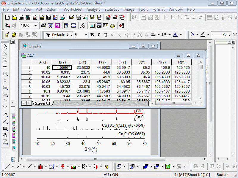238x178 pixels.
Task: Expand the Default font name dropdown
Action: (71, 35)
